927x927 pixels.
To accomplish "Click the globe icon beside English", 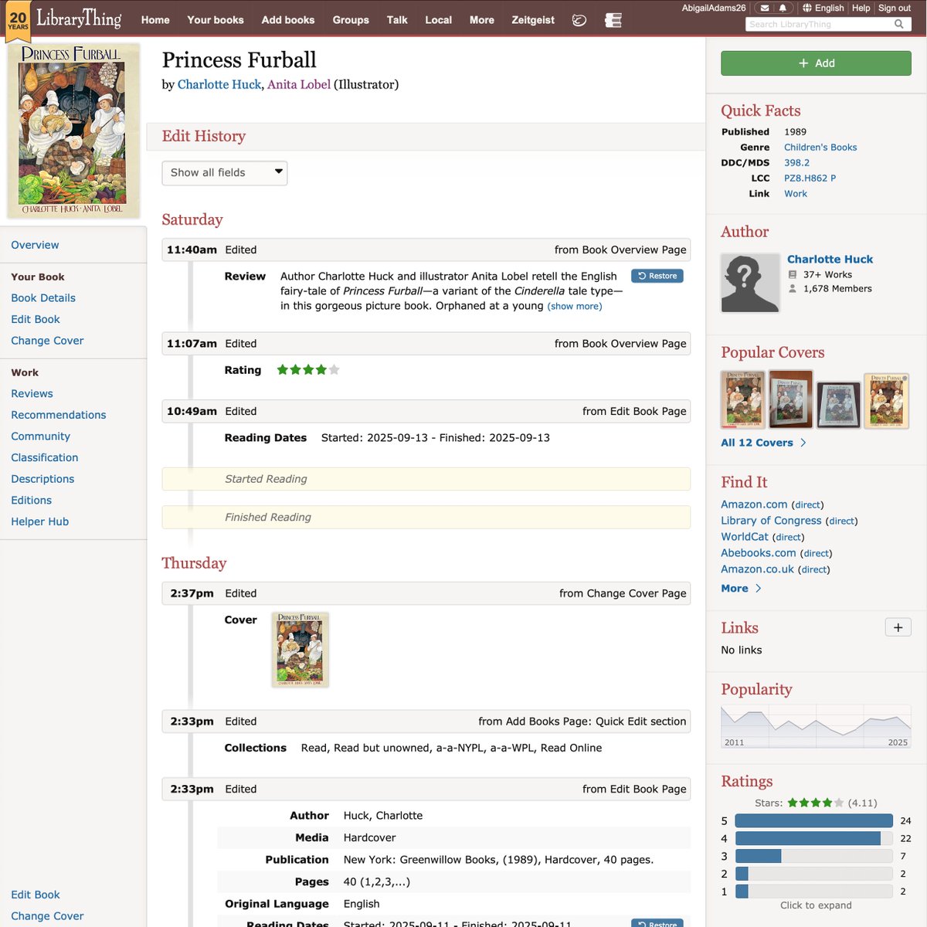I will click(x=809, y=8).
